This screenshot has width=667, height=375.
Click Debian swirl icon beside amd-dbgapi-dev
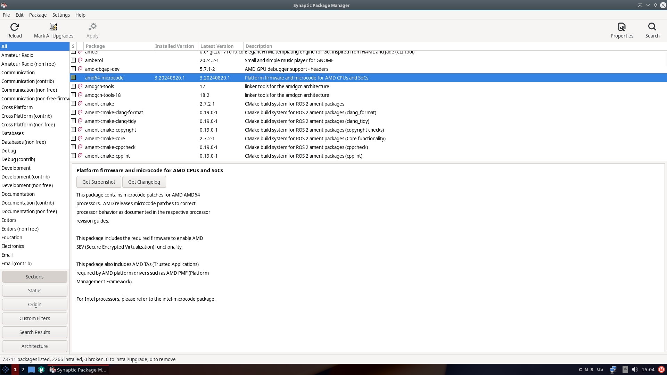point(80,69)
